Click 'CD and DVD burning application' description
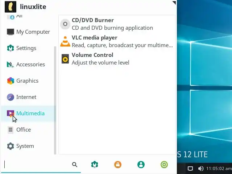This screenshot has width=232, height=174. tap(112, 28)
